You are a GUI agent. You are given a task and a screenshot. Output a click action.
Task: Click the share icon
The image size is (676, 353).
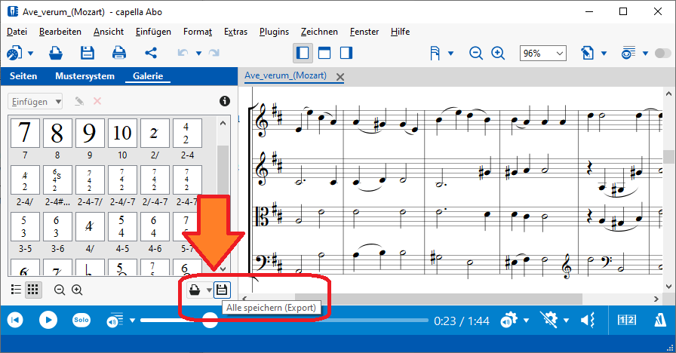point(151,53)
